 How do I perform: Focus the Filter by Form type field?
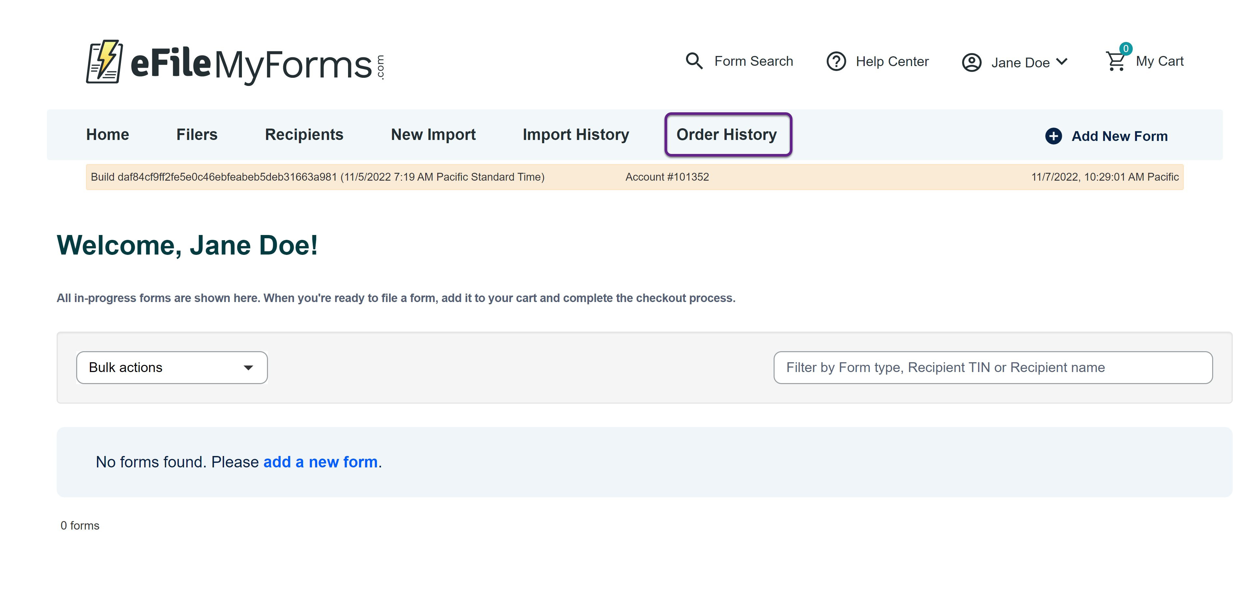(992, 367)
